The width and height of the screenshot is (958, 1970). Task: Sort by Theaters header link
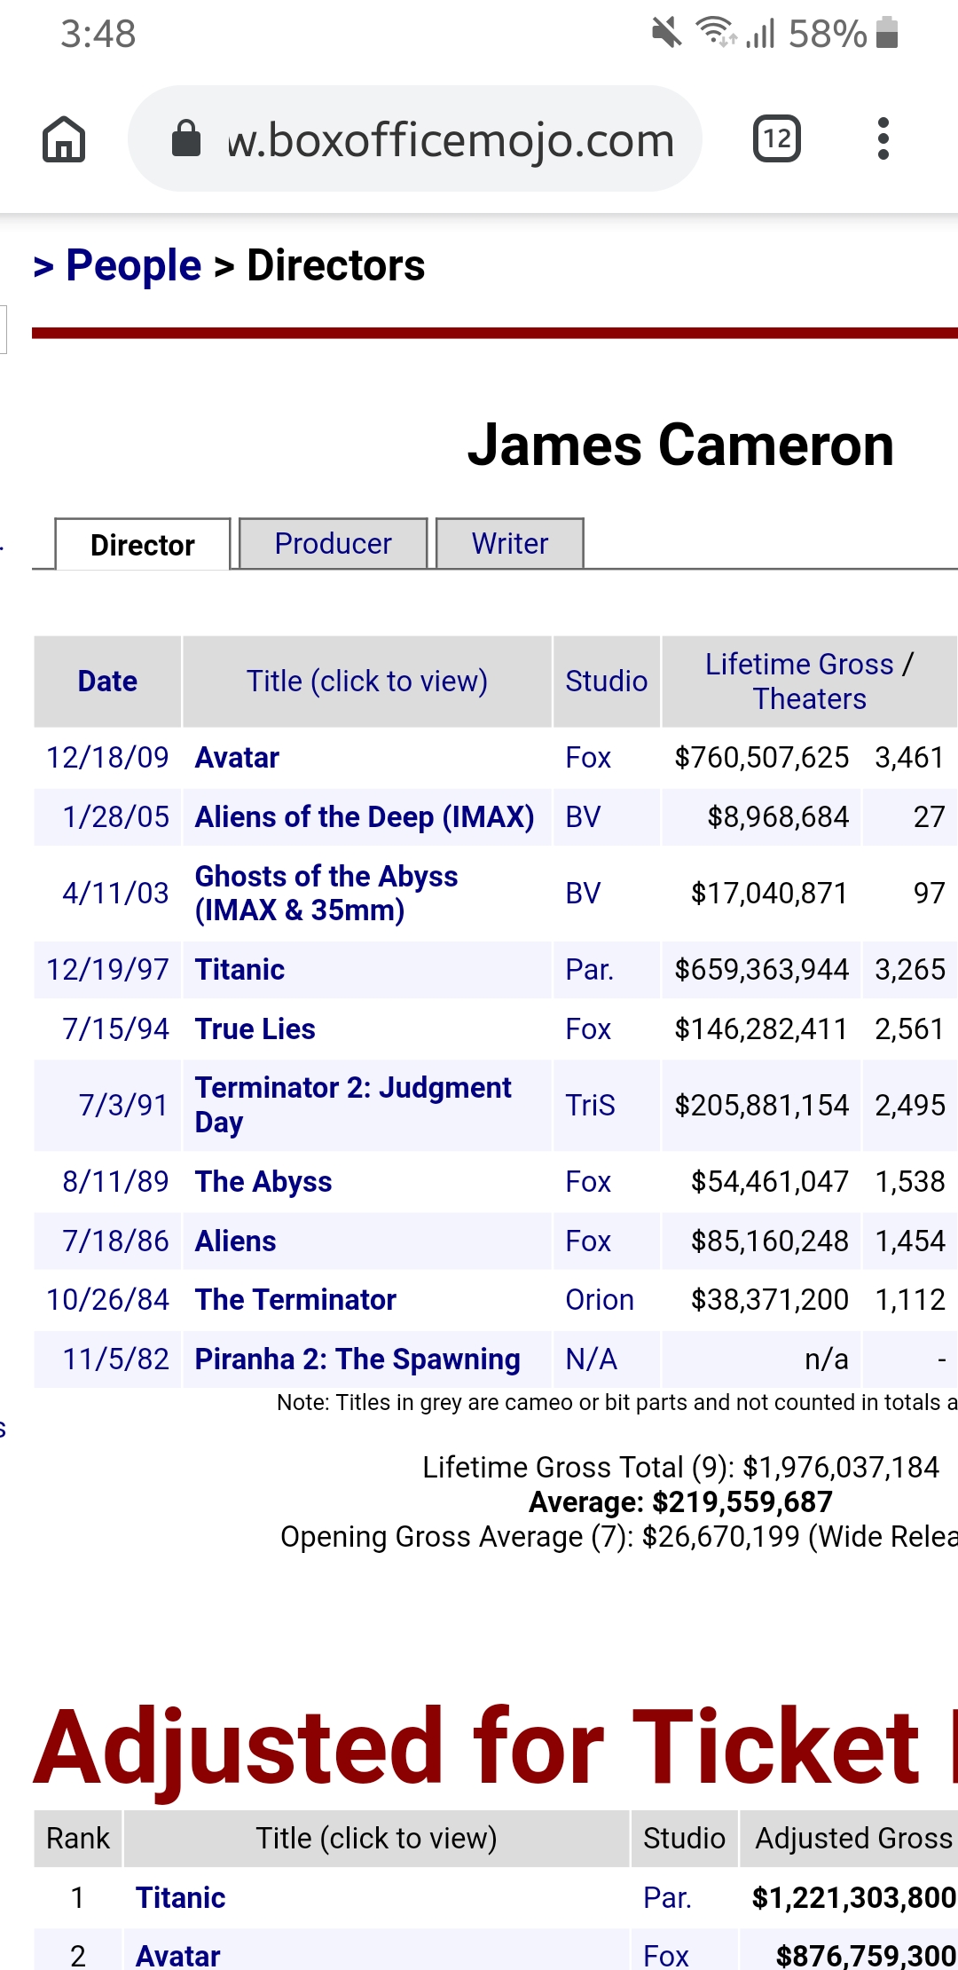pos(810,699)
